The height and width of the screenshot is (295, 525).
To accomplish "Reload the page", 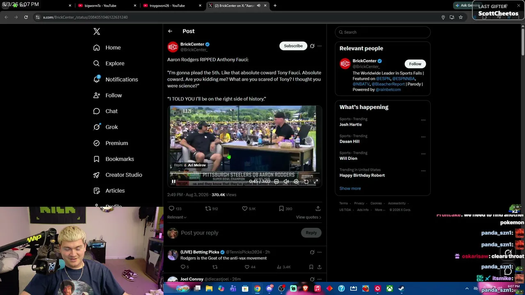I will (x=26, y=17).
